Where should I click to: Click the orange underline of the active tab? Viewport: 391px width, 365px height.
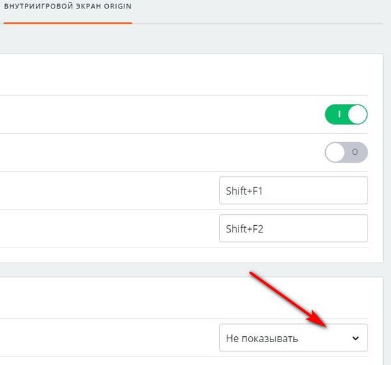tap(68, 24)
